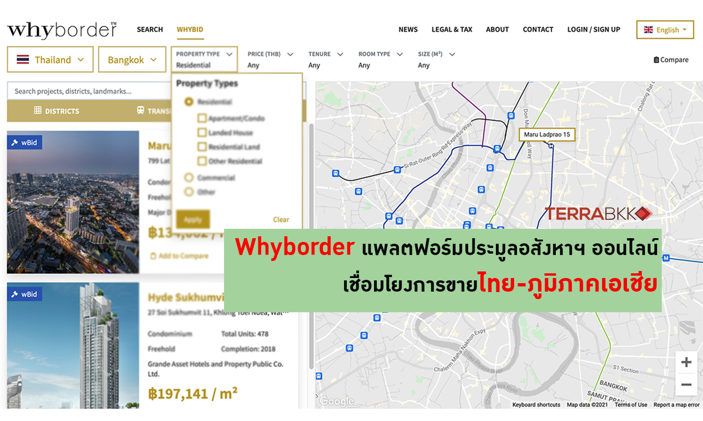The height and width of the screenshot is (421, 703).
Task: Expand the Tenure filter
Action: [x=325, y=60]
